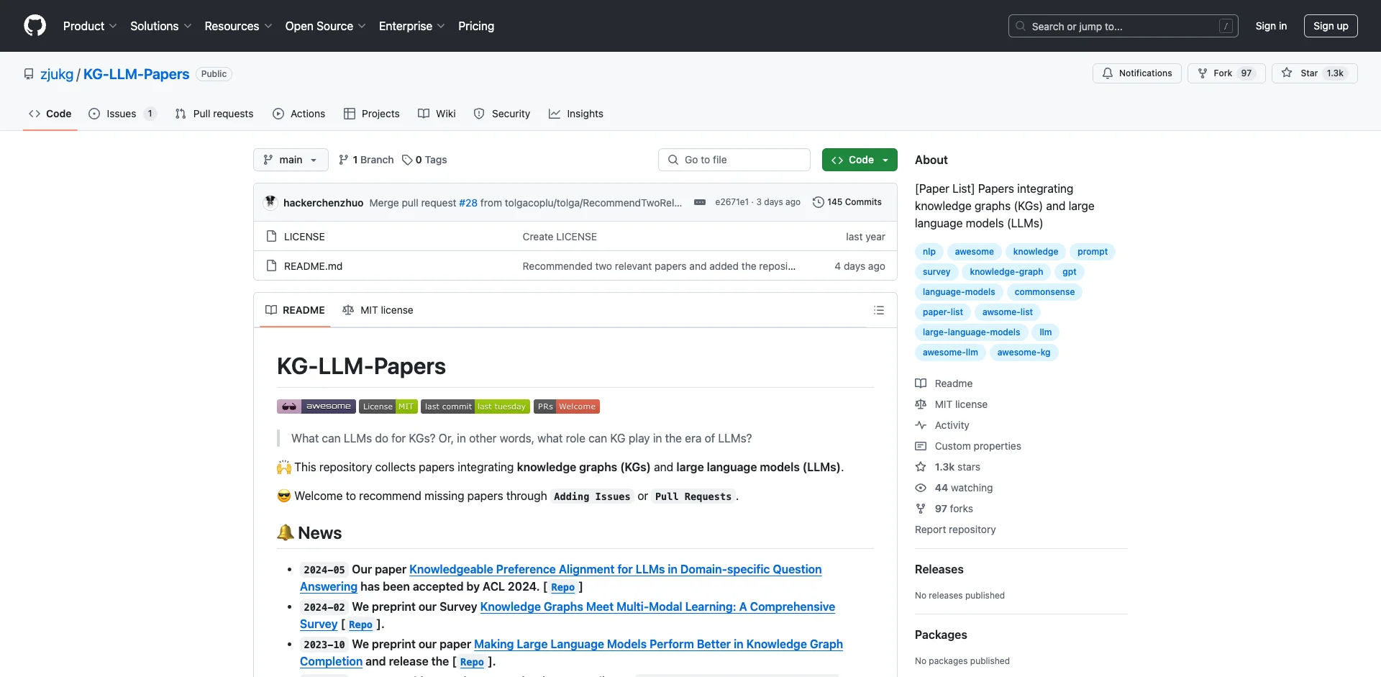Open the Wiki tab

click(437, 114)
